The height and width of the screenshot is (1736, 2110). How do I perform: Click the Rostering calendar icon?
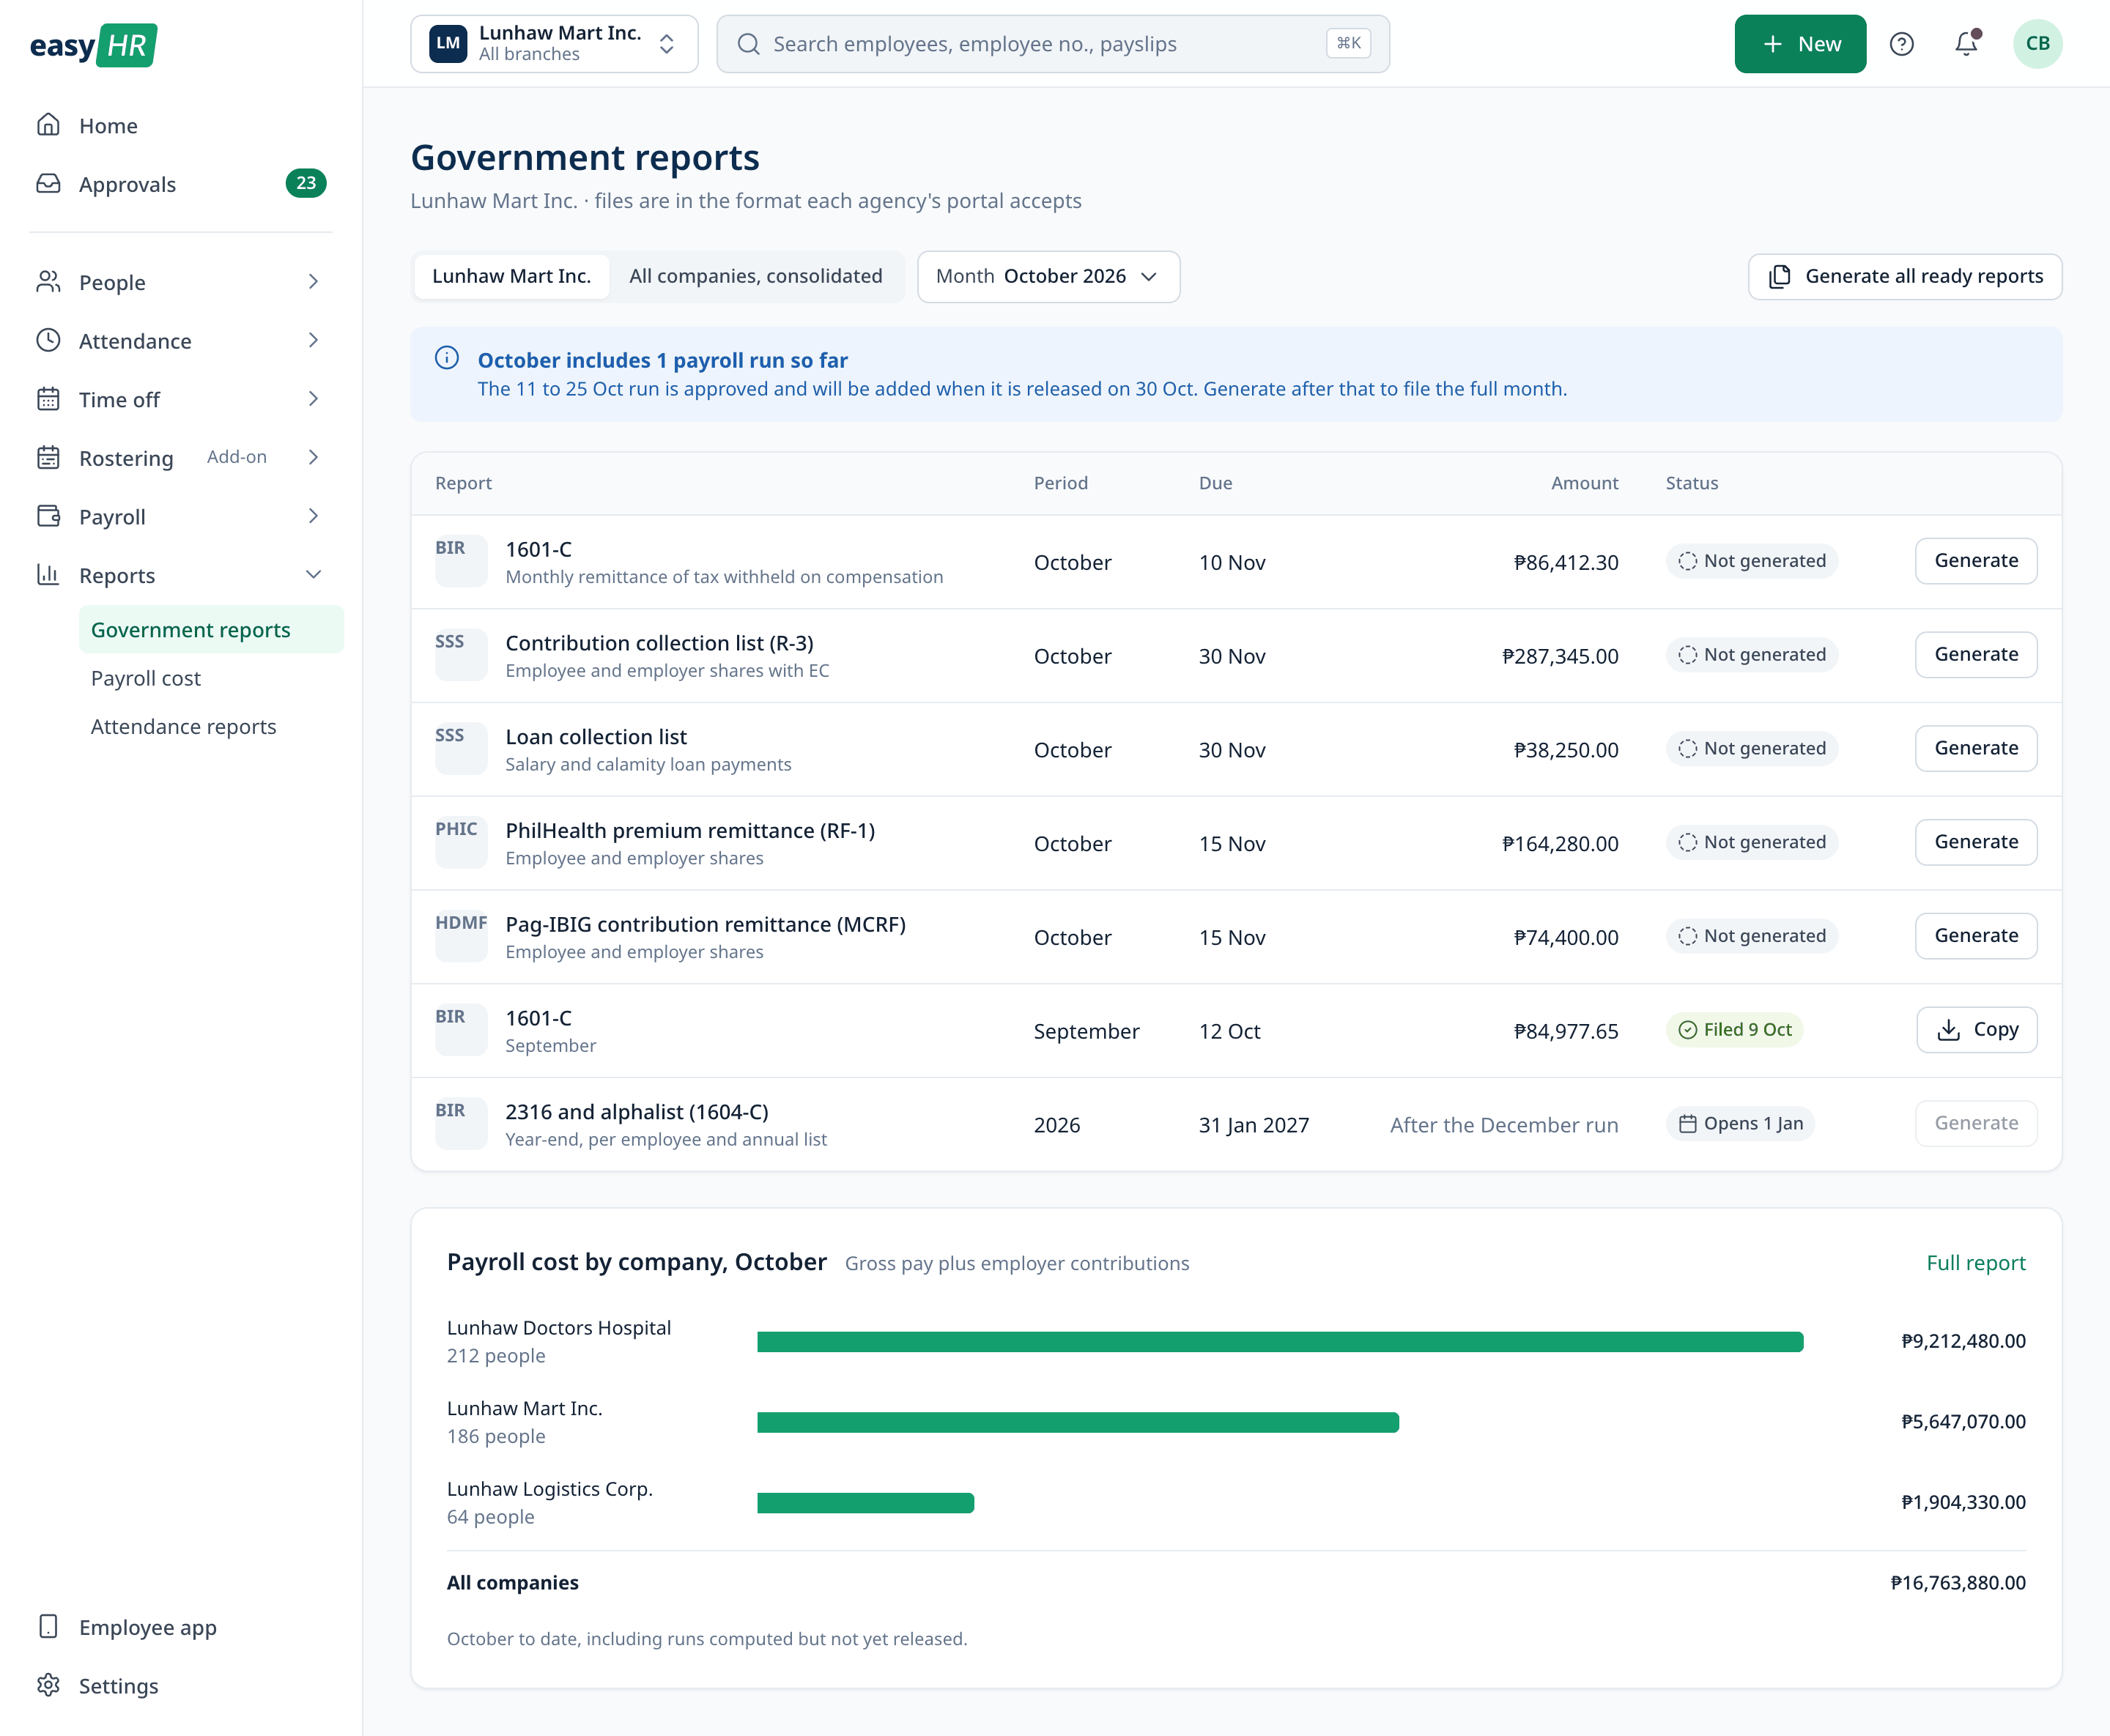pos(48,458)
